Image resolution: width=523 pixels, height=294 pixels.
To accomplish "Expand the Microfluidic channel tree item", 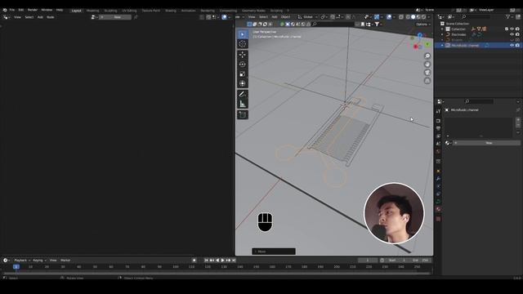I will (x=442, y=46).
